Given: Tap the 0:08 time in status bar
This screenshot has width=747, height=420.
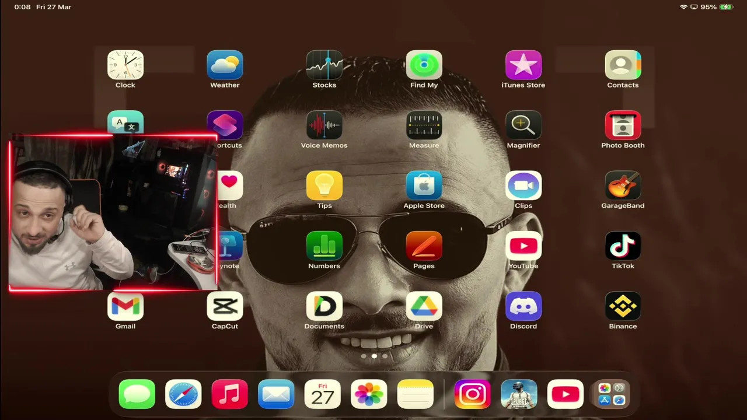Looking at the screenshot, I should coord(22,7).
